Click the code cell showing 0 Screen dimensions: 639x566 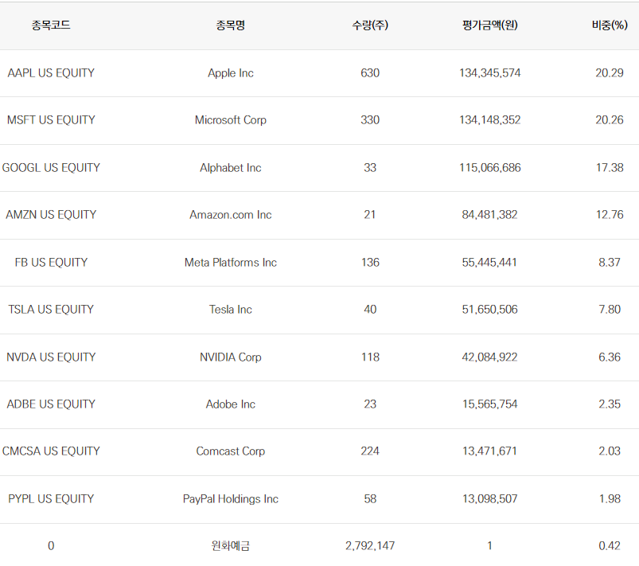click(51, 545)
